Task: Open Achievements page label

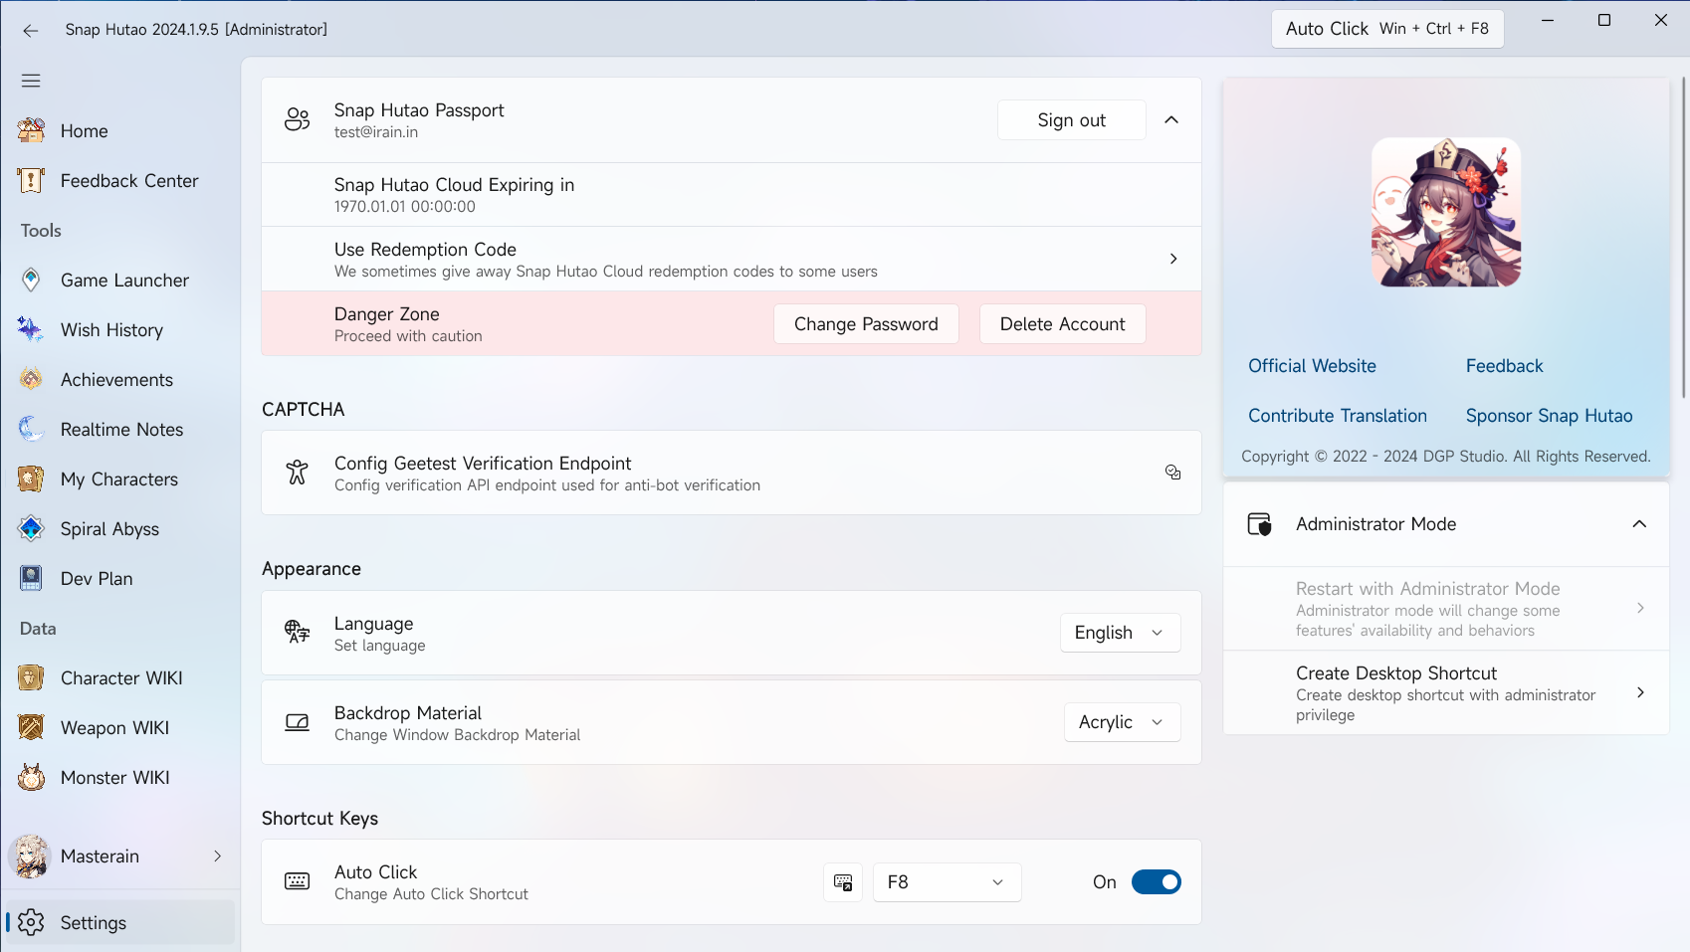Action: coord(116,380)
